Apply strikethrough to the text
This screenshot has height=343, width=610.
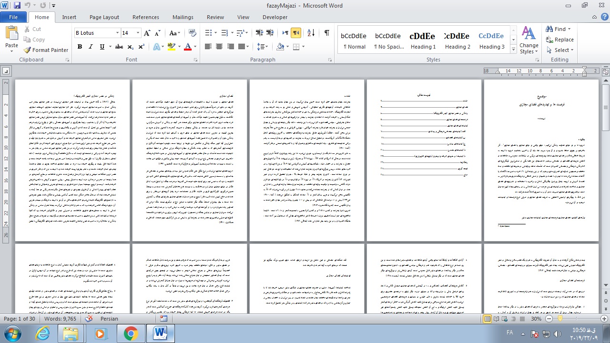(119, 47)
